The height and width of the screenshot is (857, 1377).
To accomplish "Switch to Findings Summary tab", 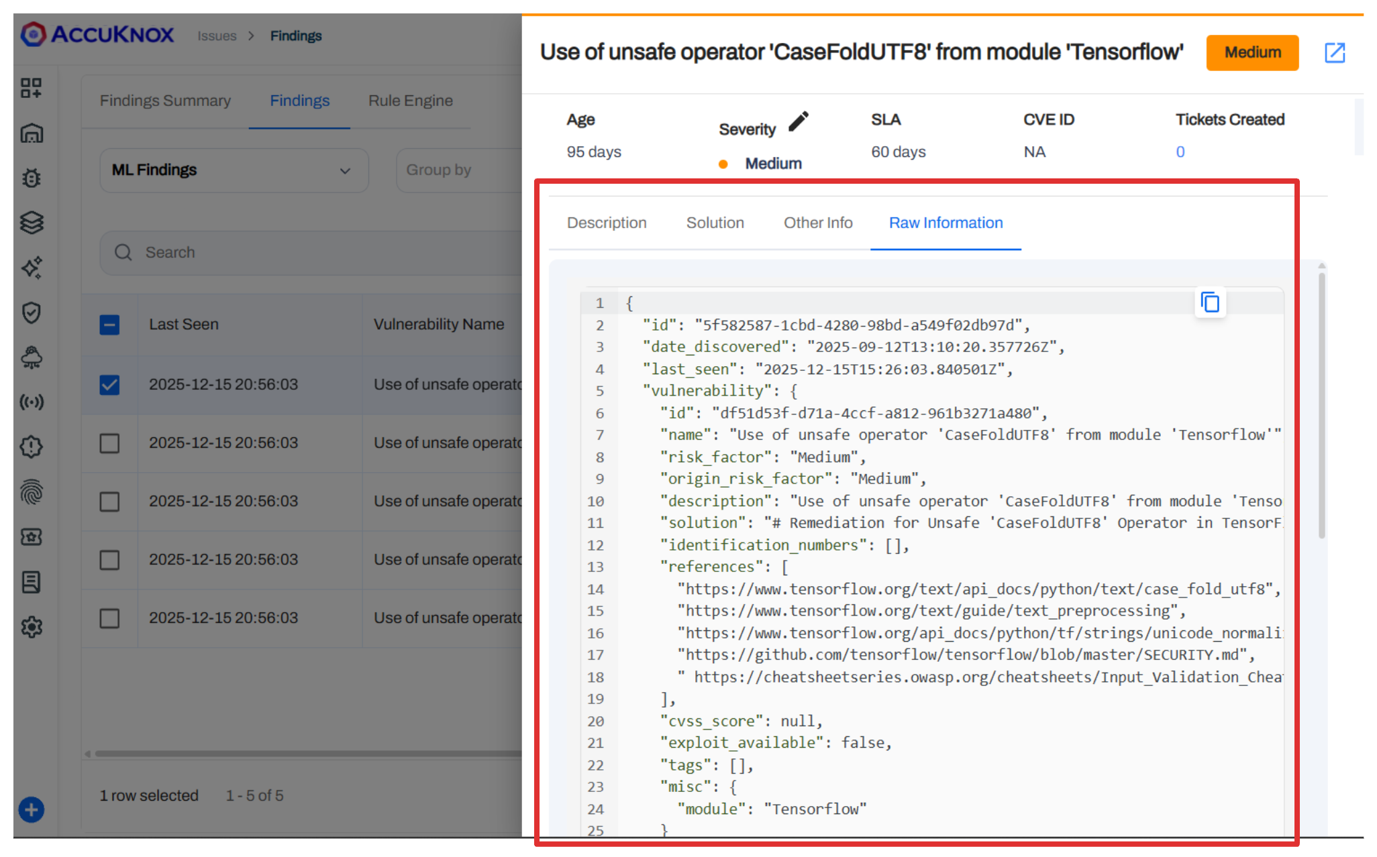I will (x=165, y=101).
